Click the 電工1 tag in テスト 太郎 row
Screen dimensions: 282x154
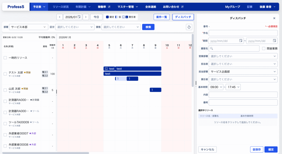point(45,72)
